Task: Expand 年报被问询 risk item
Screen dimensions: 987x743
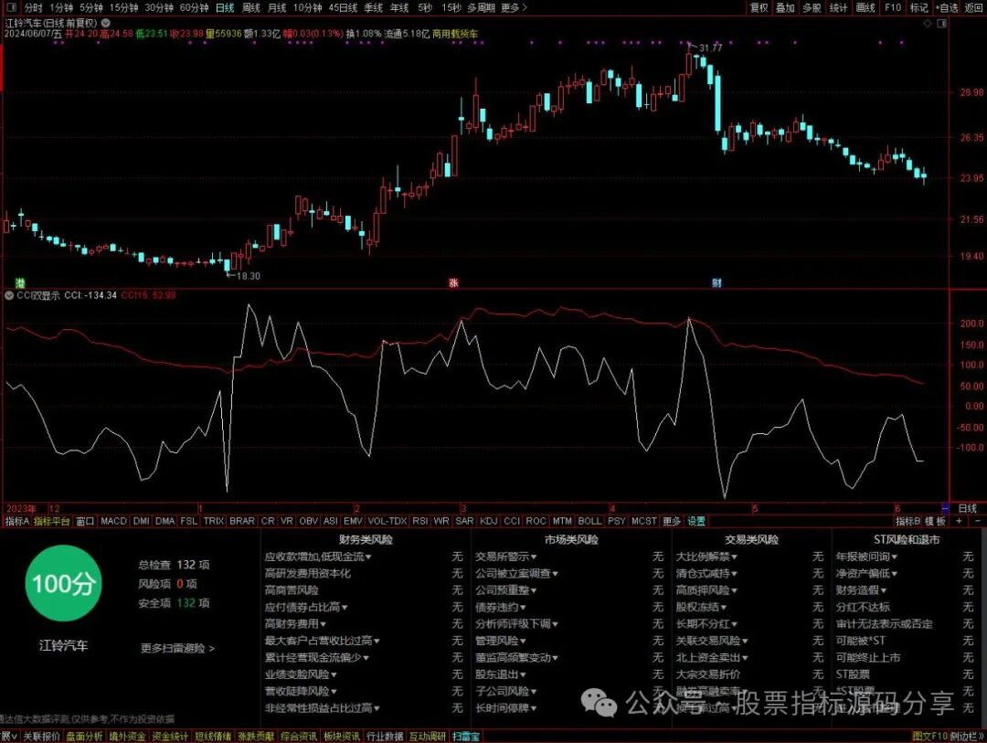Action: pyautogui.click(x=866, y=557)
